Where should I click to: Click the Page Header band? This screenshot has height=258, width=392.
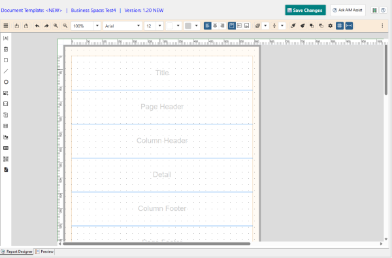tap(162, 107)
